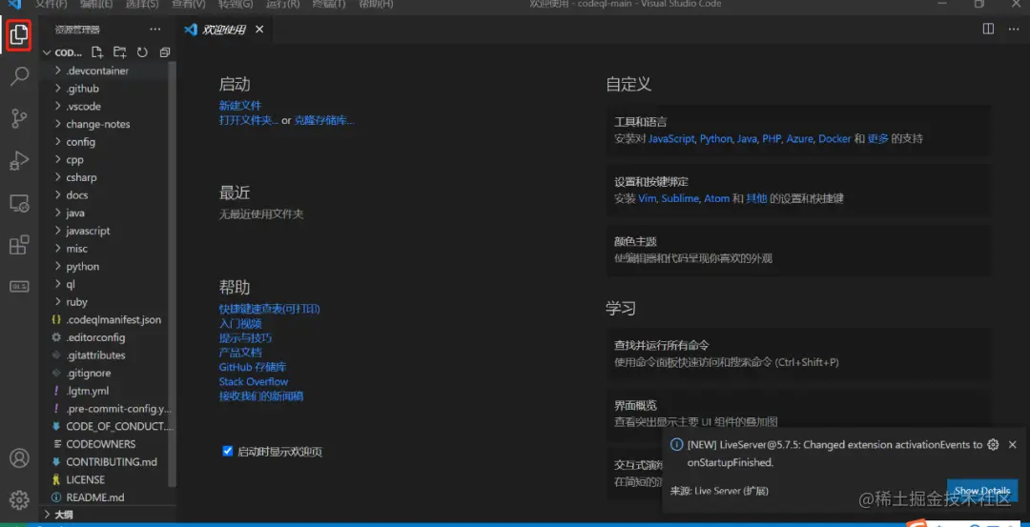The height and width of the screenshot is (527, 1030).
Task: Expand the python folder
Action: (107, 266)
